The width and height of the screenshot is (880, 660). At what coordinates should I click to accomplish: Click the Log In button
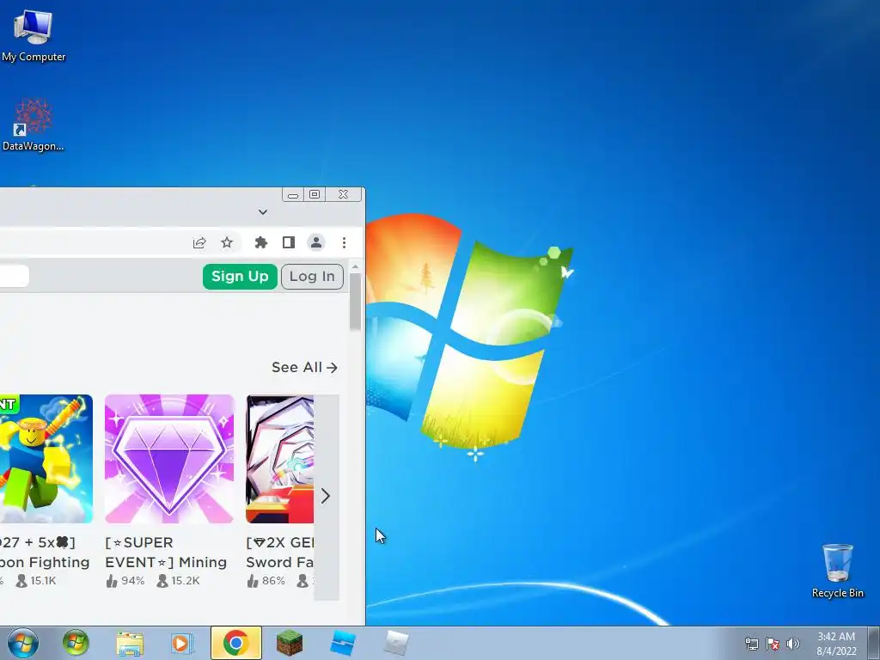tap(312, 277)
